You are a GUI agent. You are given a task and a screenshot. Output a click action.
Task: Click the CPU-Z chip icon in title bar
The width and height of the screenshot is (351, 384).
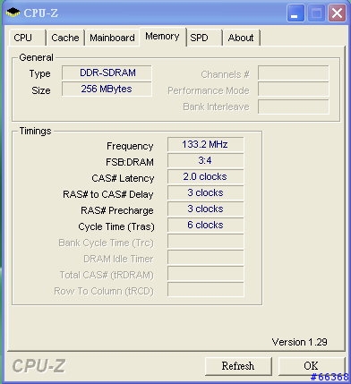(x=13, y=13)
